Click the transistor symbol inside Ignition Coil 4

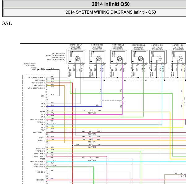[77, 58]
